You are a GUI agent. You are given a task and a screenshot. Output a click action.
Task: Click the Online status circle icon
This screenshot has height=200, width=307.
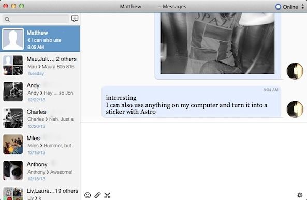(278, 7)
